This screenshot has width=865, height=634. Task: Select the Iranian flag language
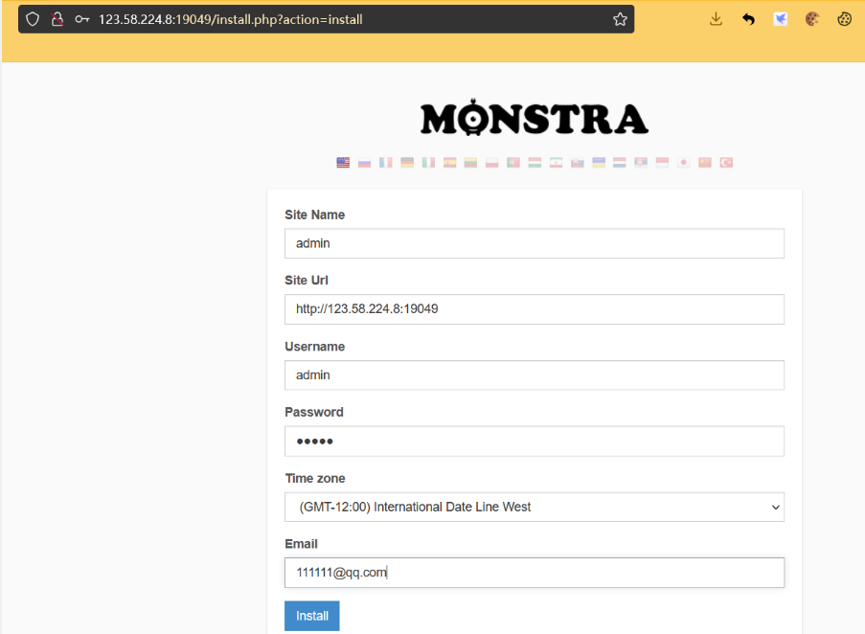pyautogui.click(x=556, y=163)
